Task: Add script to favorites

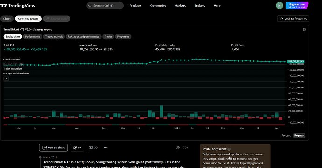Action: [x=293, y=19]
